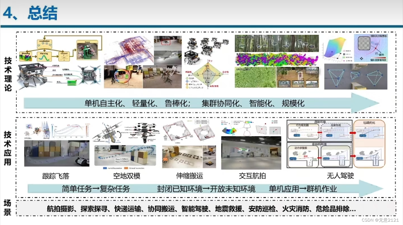Click the "场景" row label

pyautogui.click(x=8, y=208)
